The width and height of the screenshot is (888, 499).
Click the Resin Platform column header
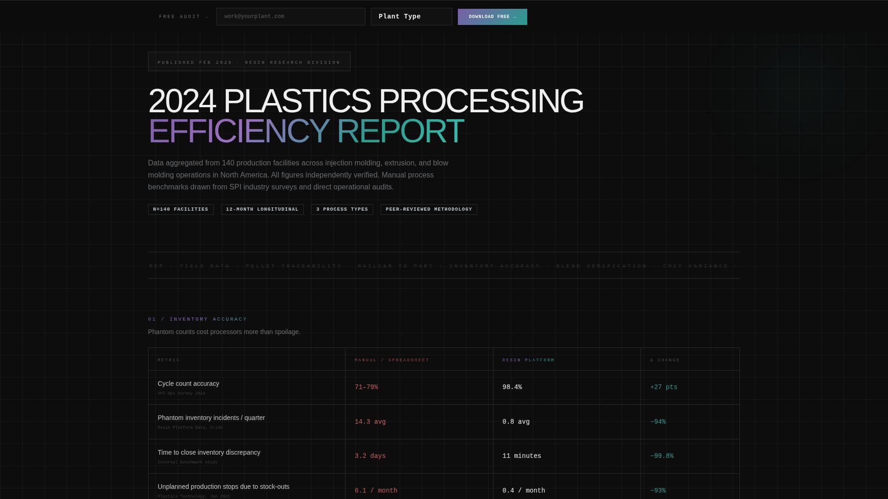[x=528, y=360]
